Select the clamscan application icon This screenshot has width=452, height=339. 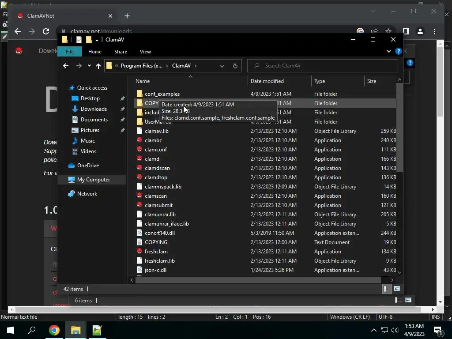(139, 196)
